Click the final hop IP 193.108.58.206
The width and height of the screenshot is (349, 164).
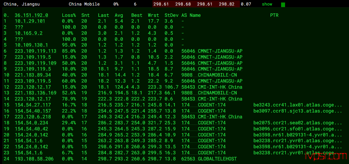(x=34, y=159)
